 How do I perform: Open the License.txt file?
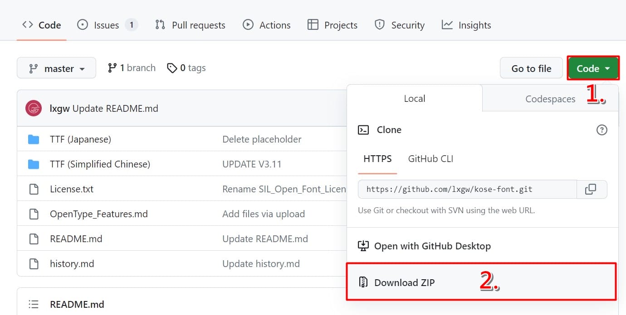coord(72,189)
